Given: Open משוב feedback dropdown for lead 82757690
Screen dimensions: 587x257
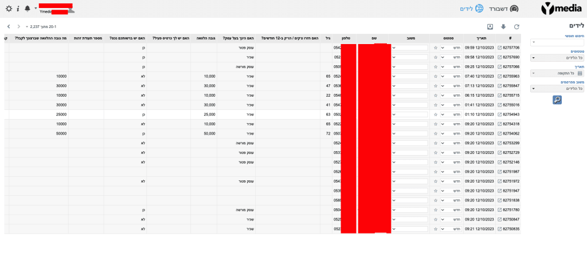Looking at the screenshot, I should [x=410, y=57].
